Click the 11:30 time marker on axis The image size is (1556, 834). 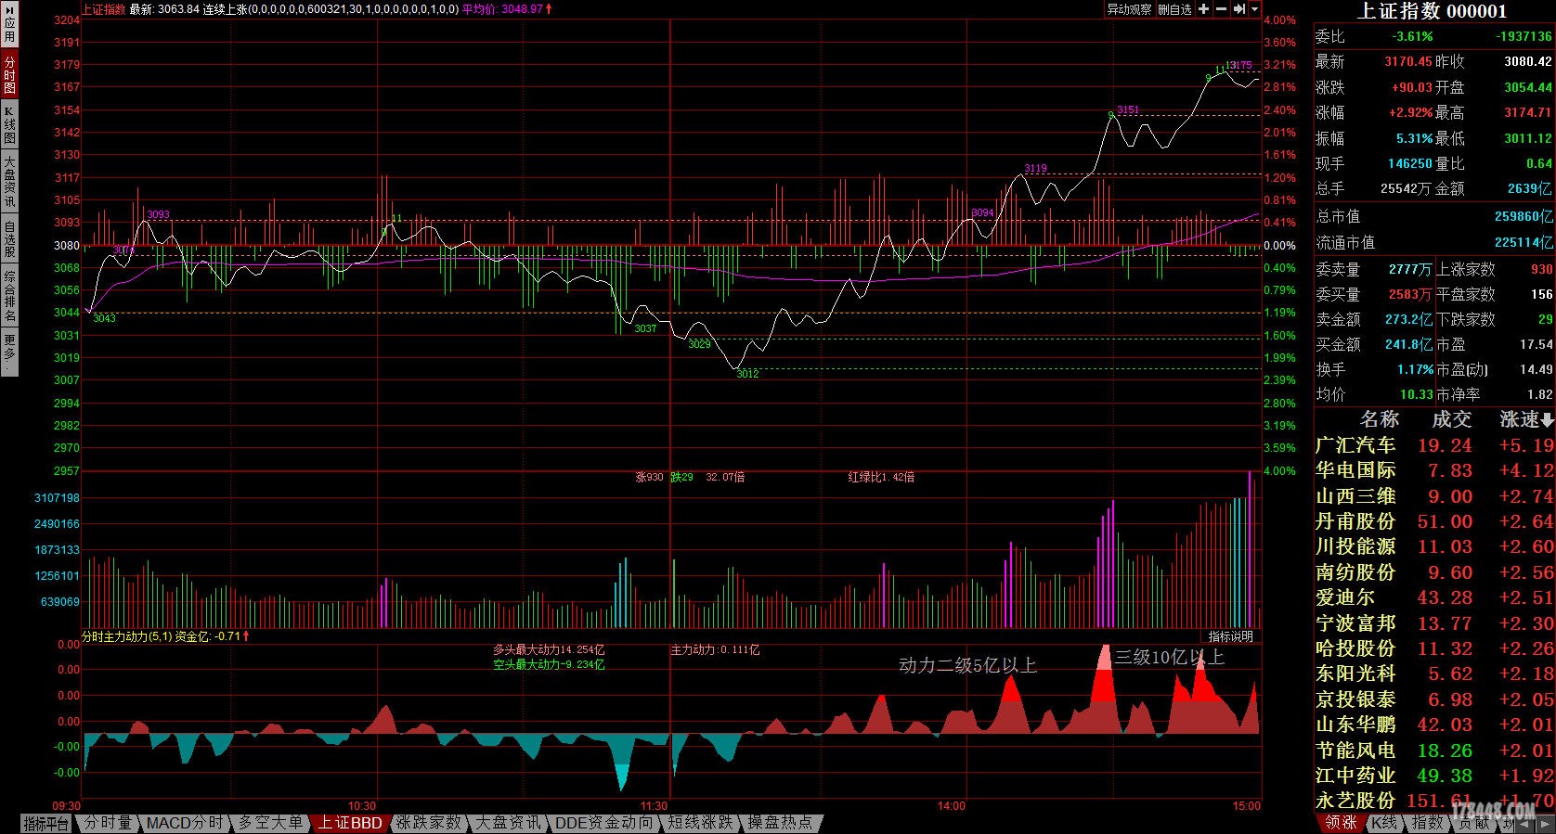655,805
